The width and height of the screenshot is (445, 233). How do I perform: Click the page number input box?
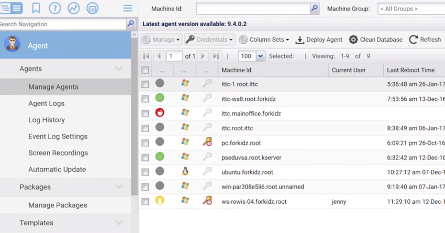click(x=174, y=56)
